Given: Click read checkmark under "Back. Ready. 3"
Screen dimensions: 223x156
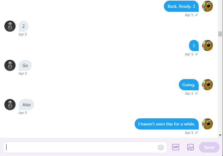Looking at the screenshot, I should pos(197,15).
